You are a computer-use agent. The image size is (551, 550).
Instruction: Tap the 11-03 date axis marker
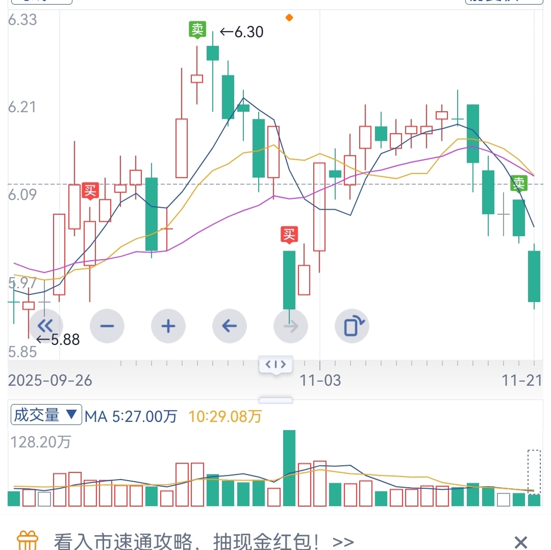(320, 381)
